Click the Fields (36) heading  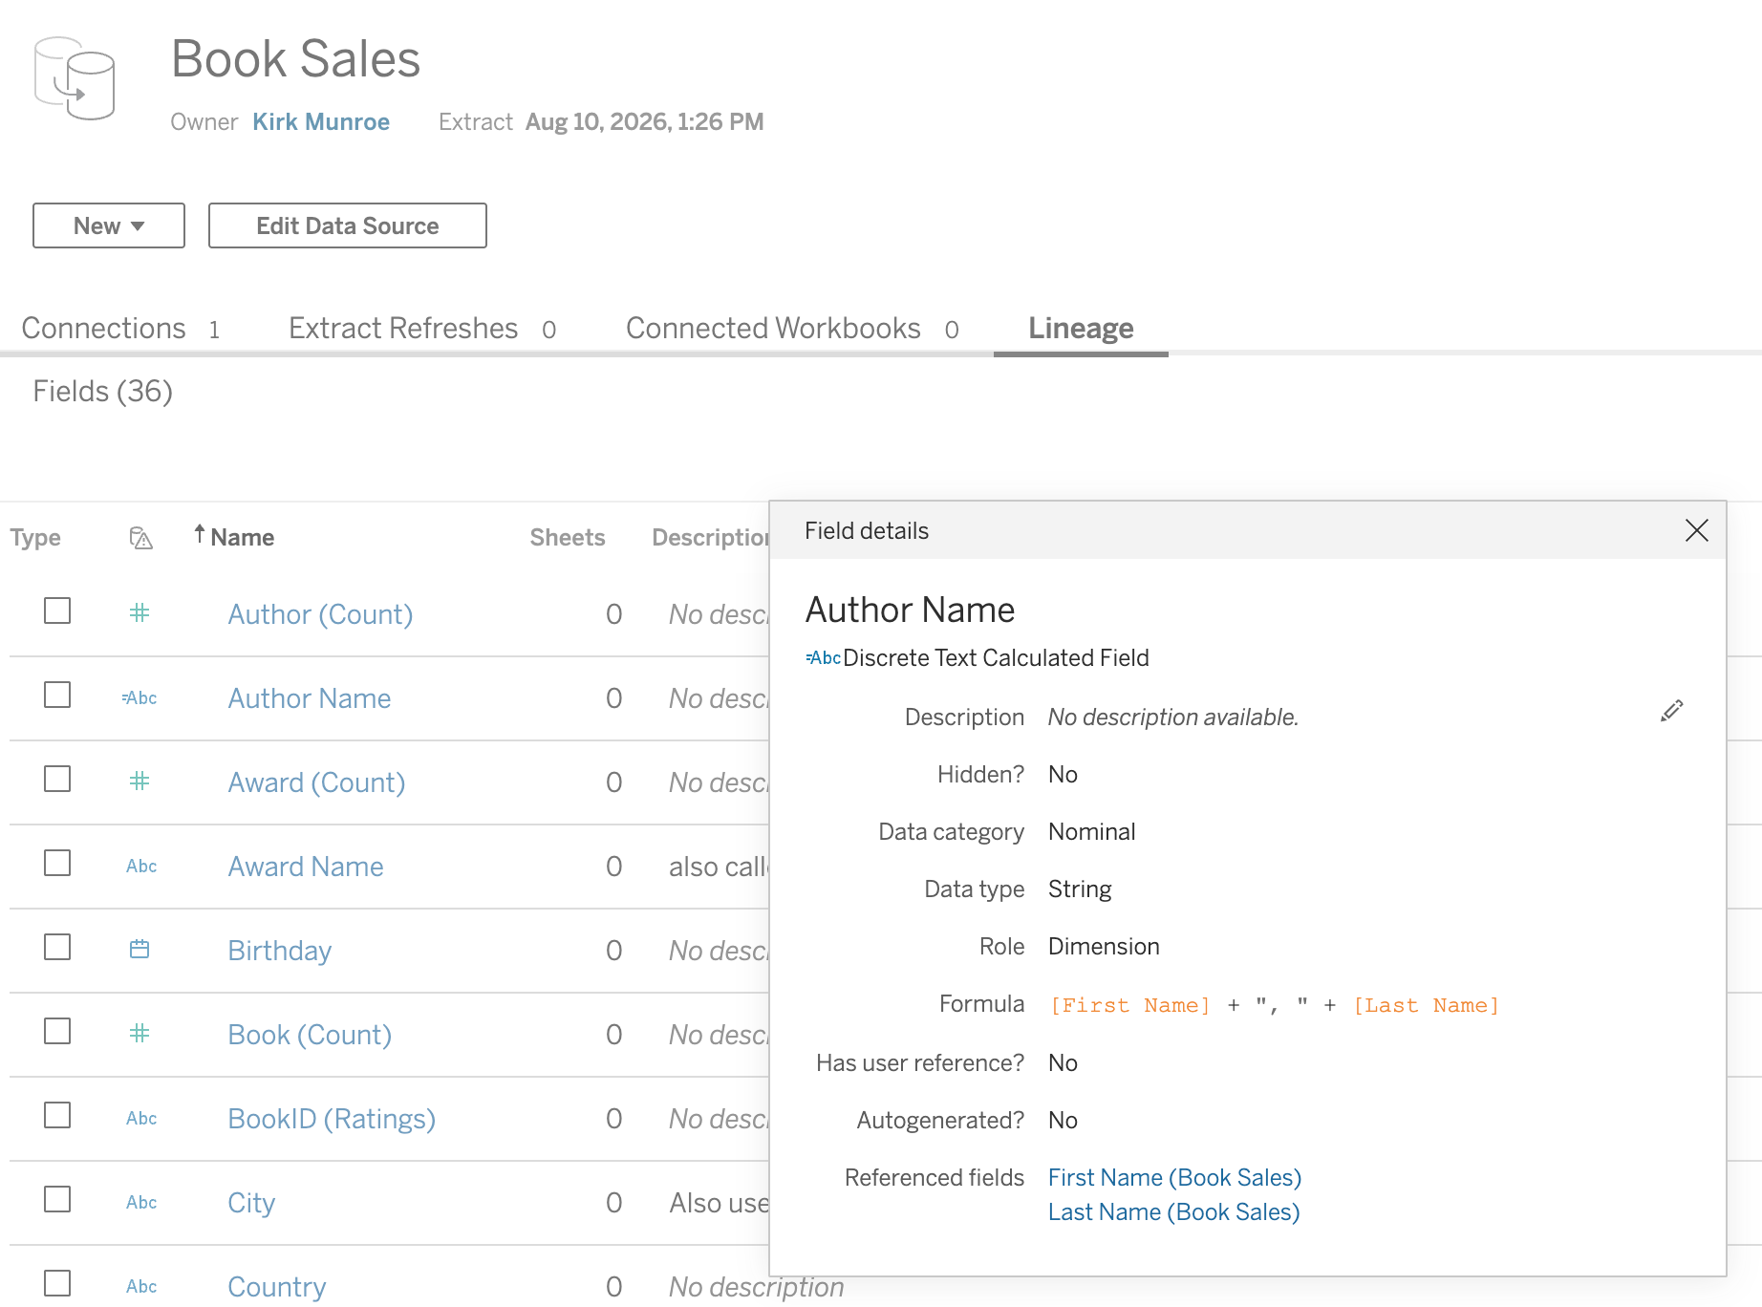coord(102,392)
